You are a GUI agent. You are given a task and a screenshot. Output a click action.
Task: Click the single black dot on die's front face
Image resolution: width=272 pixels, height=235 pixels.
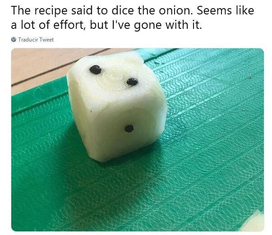click(x=129, y=129)
